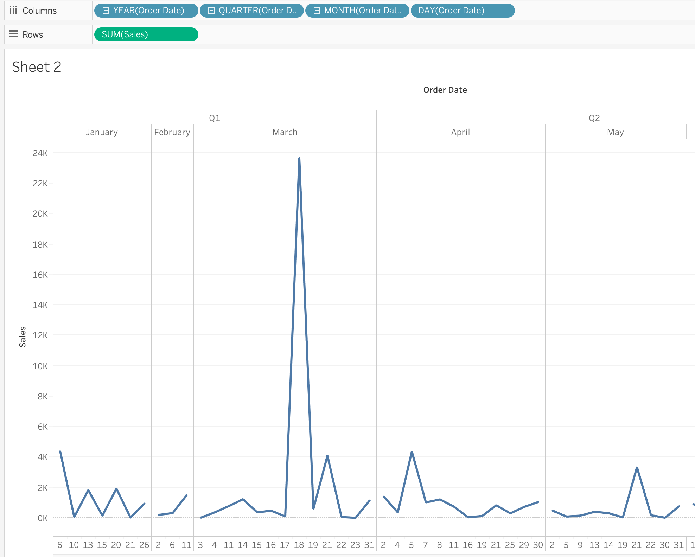Viewport: 695px width, 557px height.
Task: Select the March month header
Action: [285, 132]
